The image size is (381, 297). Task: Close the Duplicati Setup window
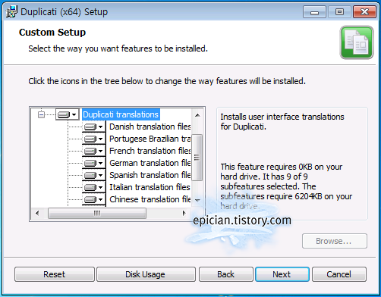[364, 12]
